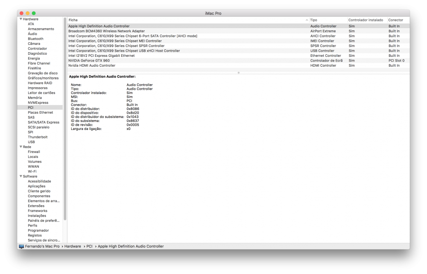Click the split pane divider handle
This screenshot has width=427, height=274.
(x=239, y=73)
